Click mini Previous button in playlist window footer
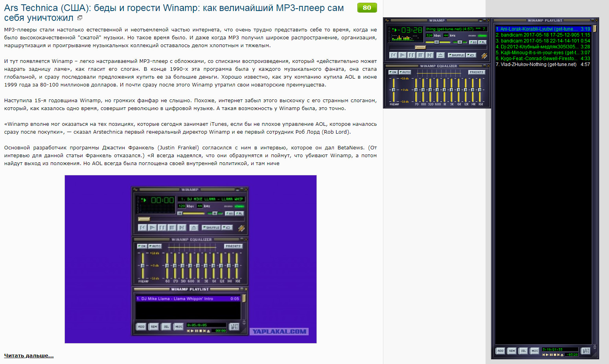This screenshot has width=609, height=364. pyautogui.click(x=544, y=355)
